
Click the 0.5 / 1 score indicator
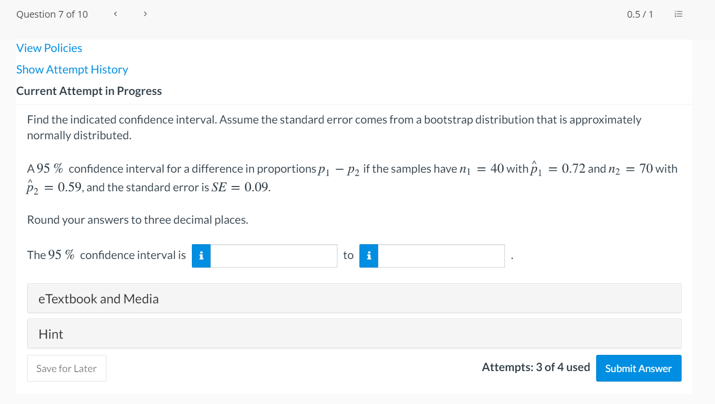click(640, 14)
